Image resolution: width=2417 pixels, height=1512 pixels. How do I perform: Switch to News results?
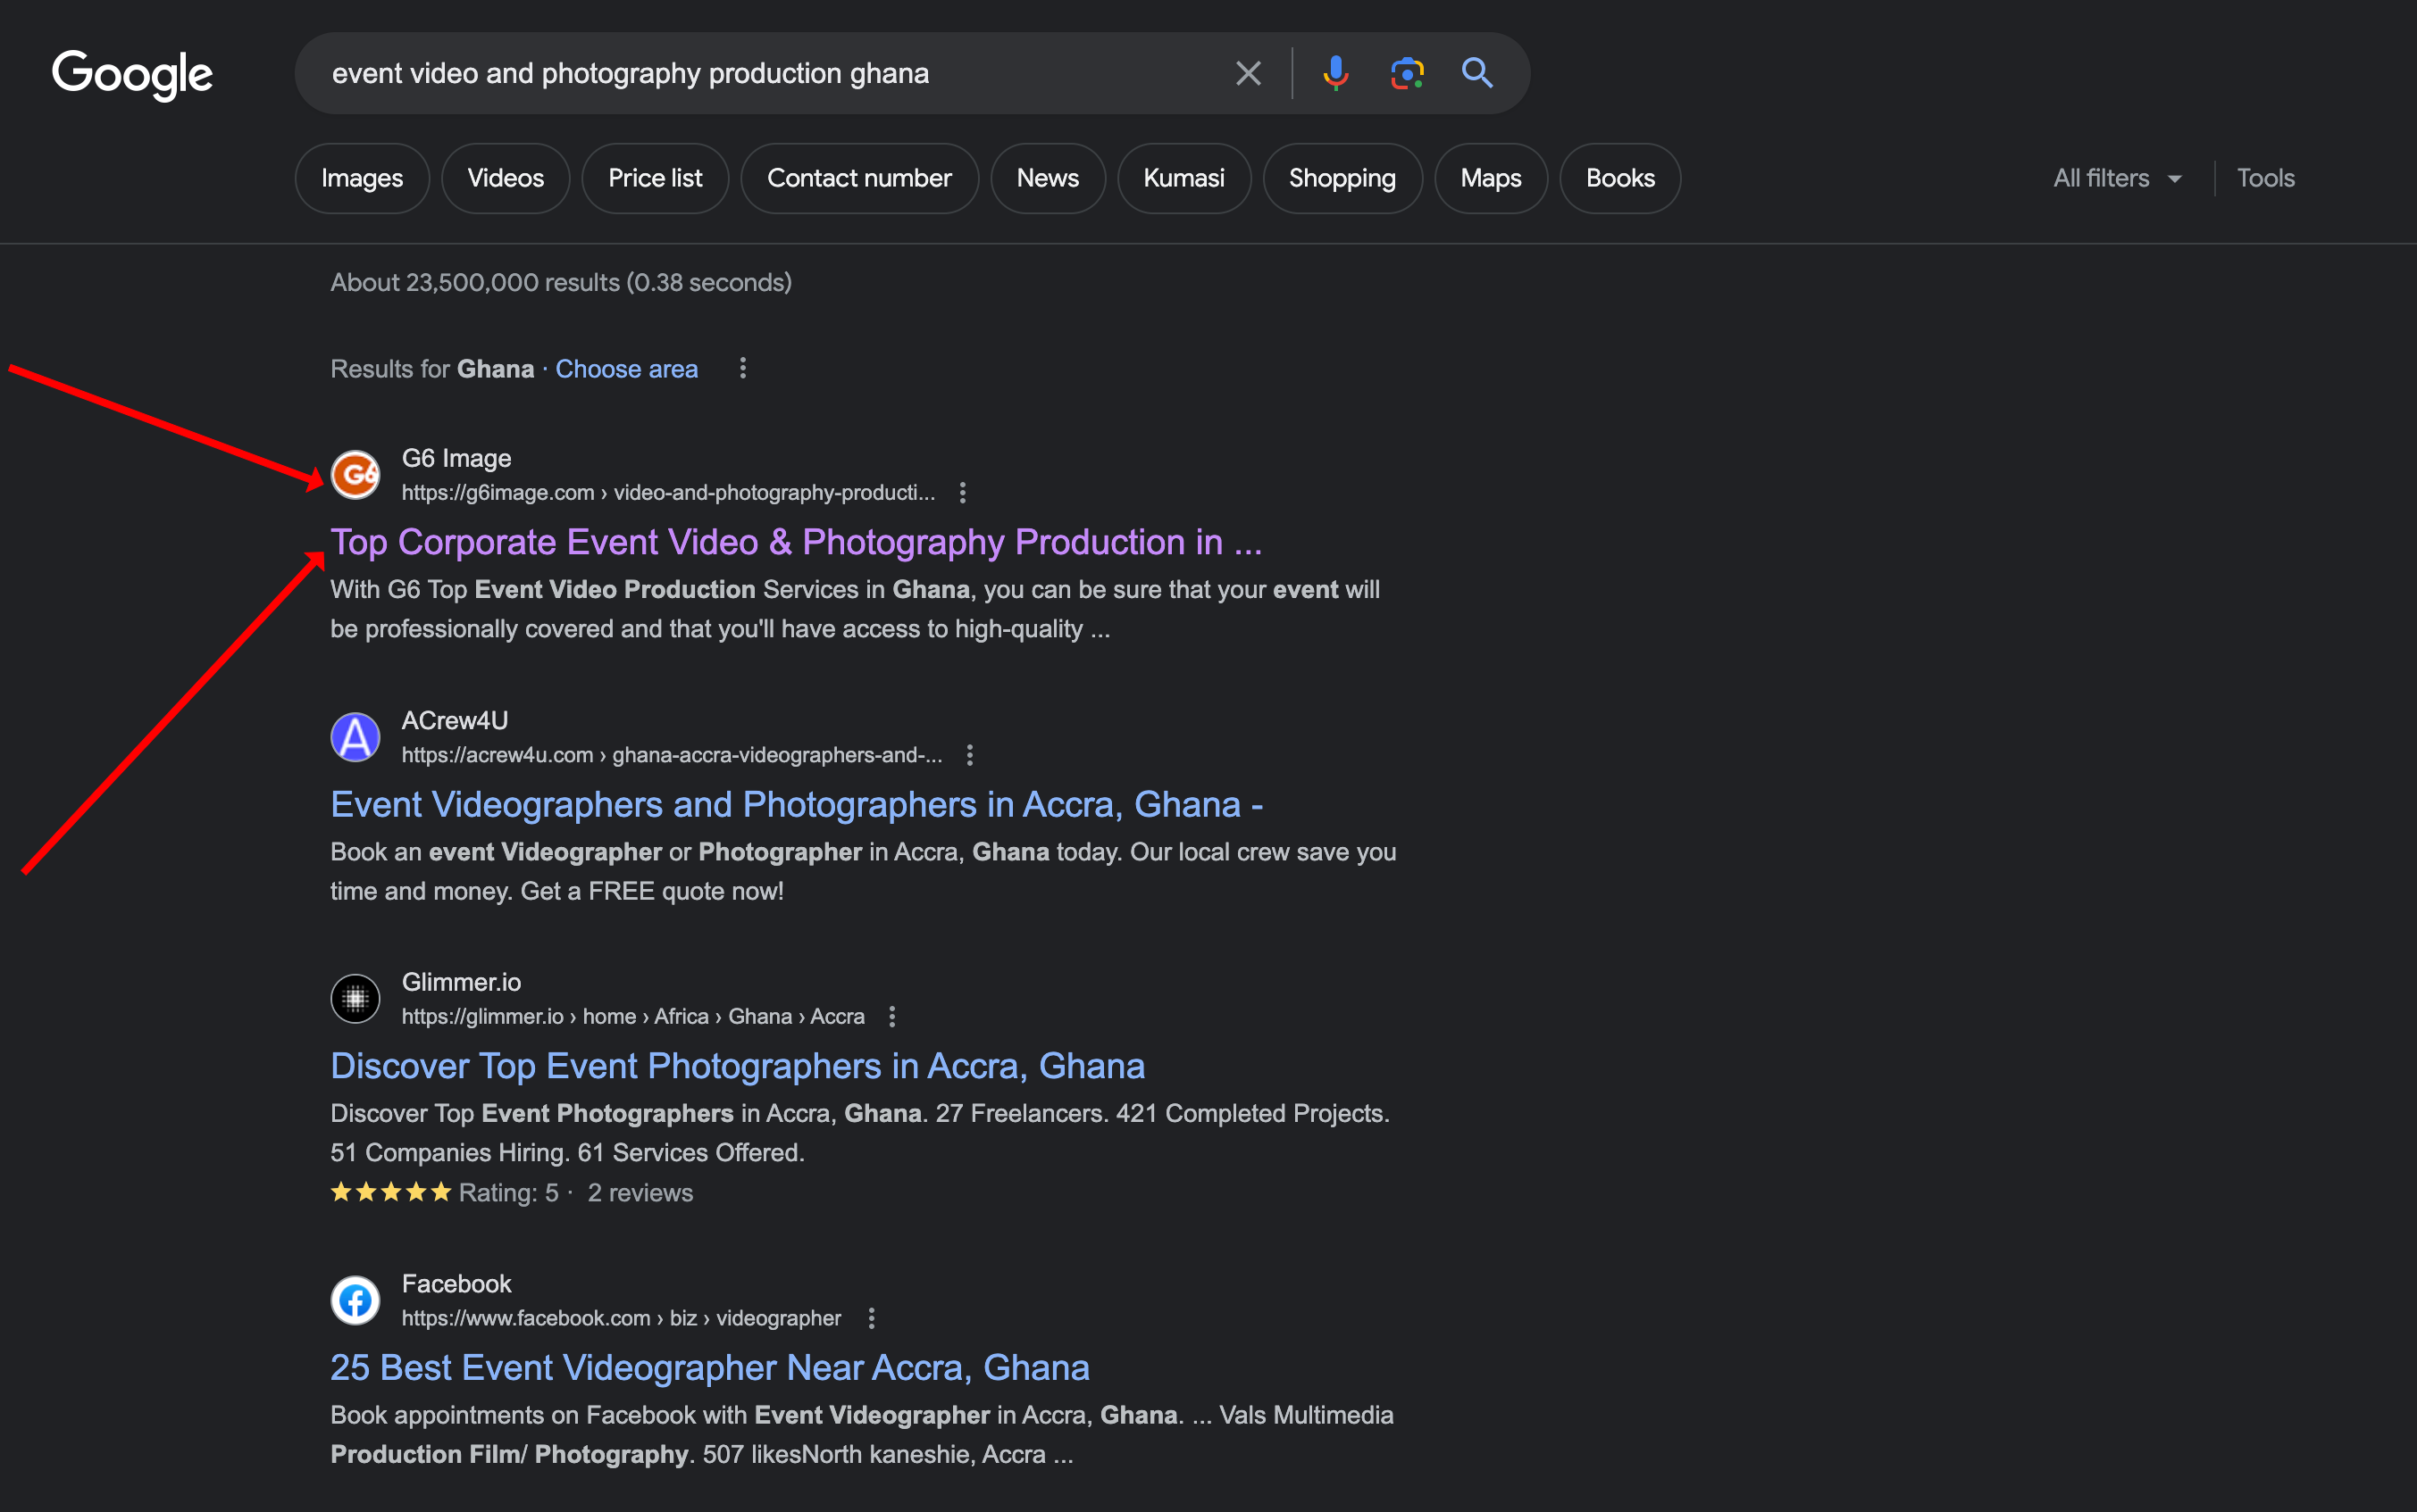coord(1048,178)
